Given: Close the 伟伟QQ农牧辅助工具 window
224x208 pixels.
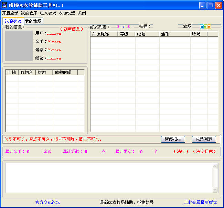Looking at the screenshot, I should pyautogui.click(x=219, y=6).
